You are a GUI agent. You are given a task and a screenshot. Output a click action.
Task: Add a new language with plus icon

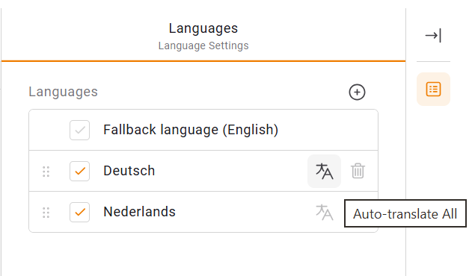[357, 92]
